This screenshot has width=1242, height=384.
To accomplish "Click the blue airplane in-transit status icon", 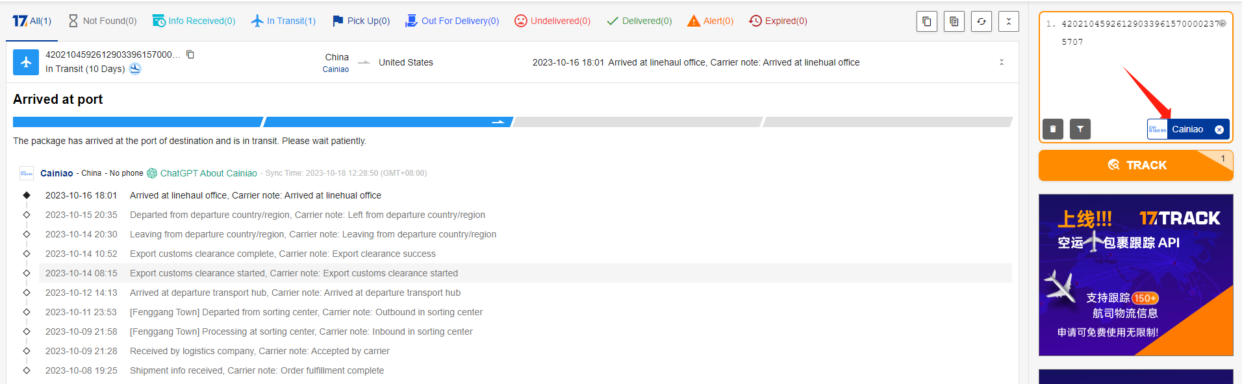I will [26, 62].
